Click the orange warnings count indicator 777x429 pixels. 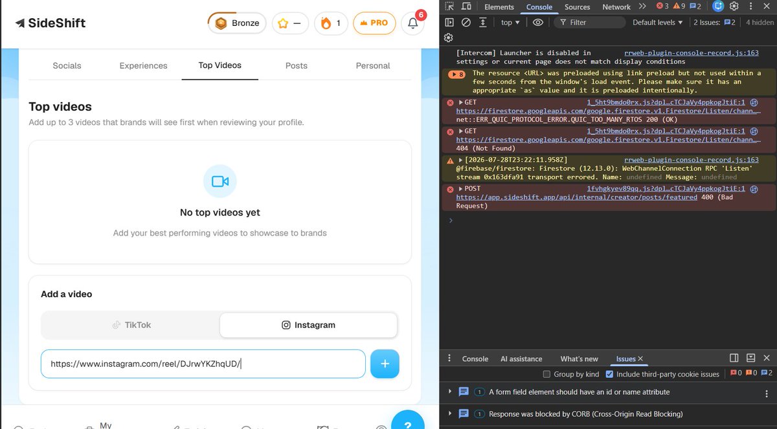point(679,6)
